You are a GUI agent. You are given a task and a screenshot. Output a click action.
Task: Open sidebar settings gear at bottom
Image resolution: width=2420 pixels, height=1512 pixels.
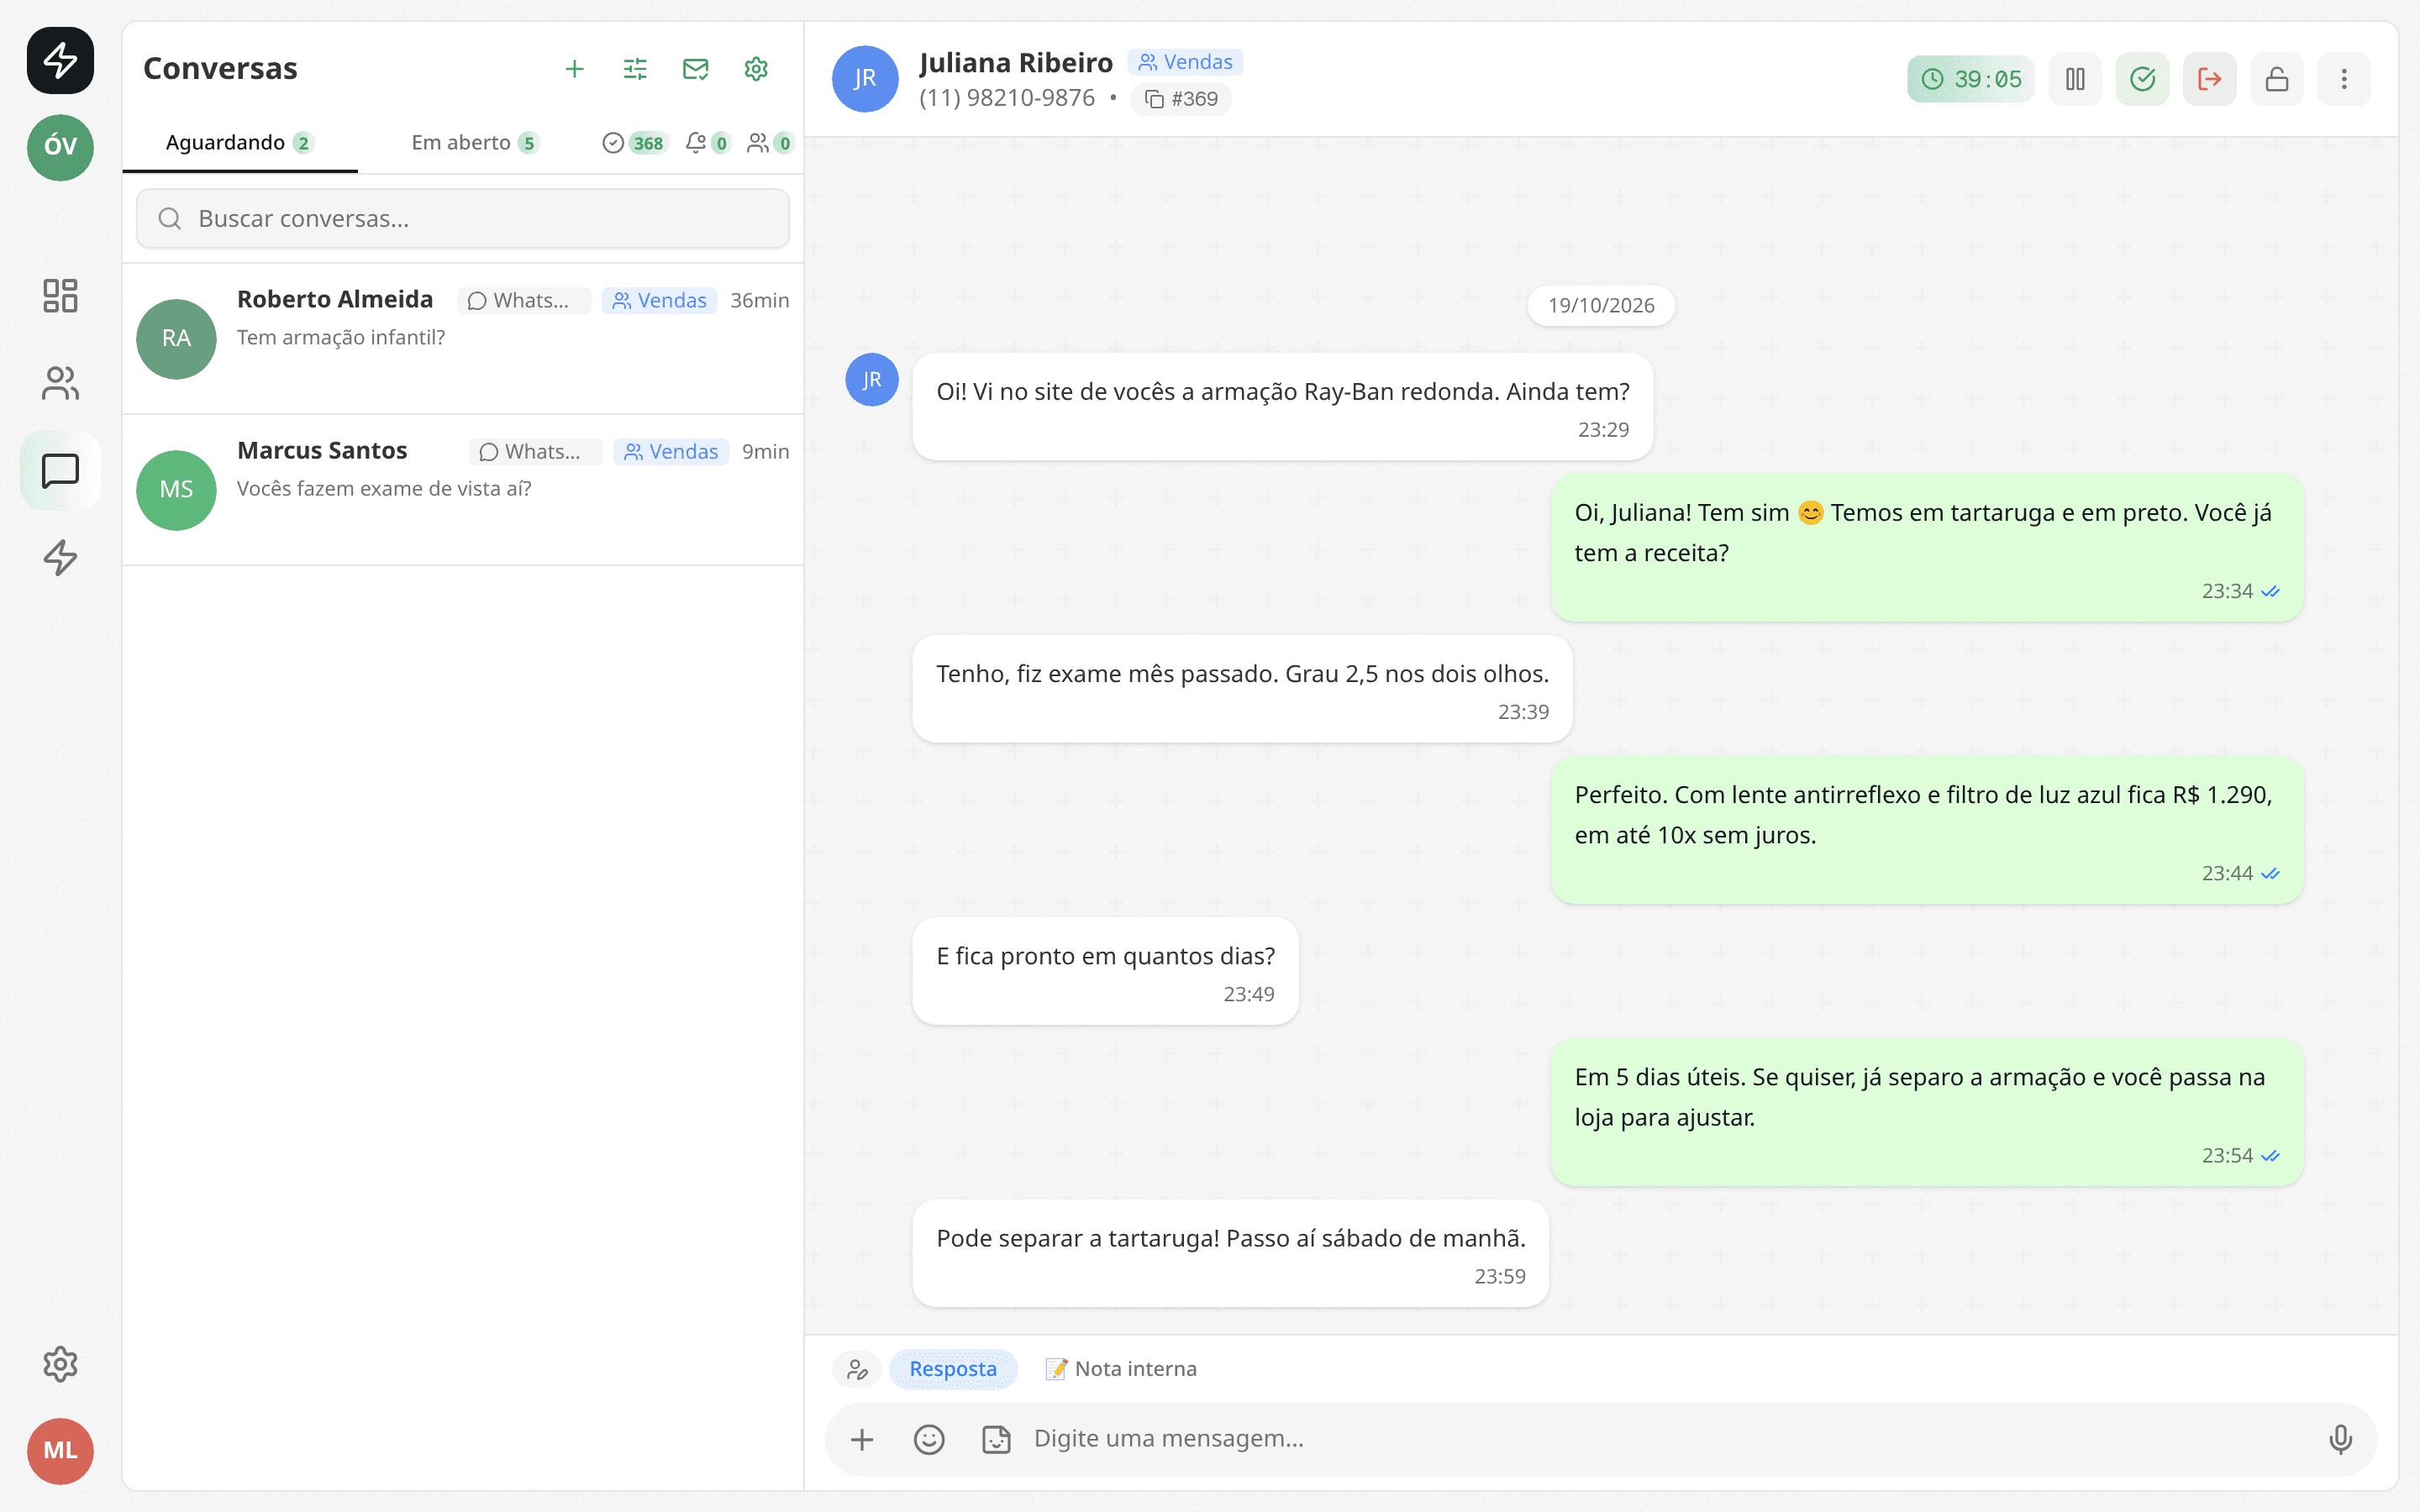[60, 1364]
